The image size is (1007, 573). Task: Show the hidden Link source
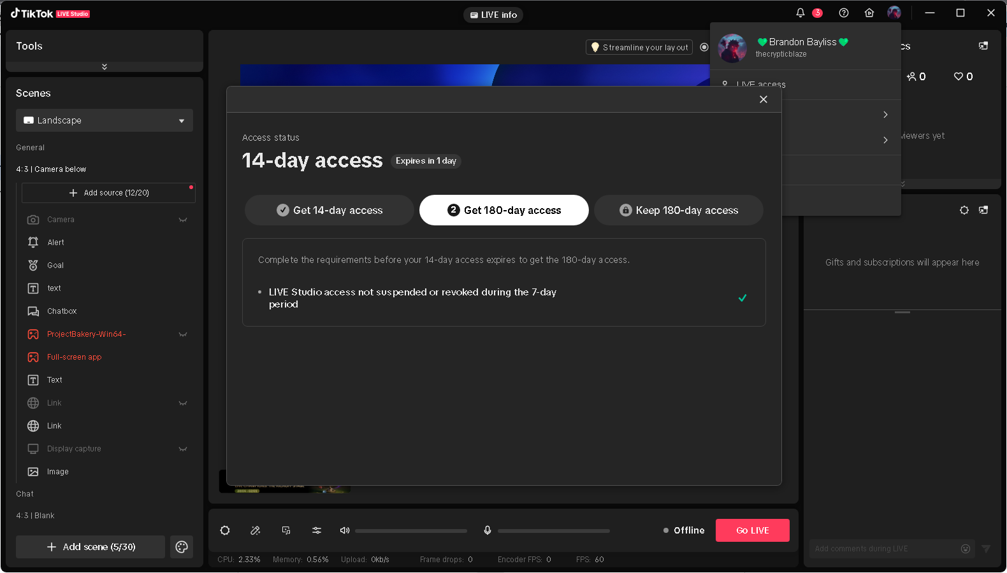[x=183, y=403]
